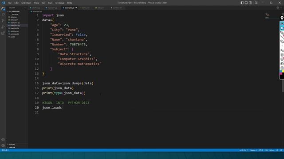This screenshot has width=284, height=159.
Task: Open the Edit menu
Action: coord(16,3)
